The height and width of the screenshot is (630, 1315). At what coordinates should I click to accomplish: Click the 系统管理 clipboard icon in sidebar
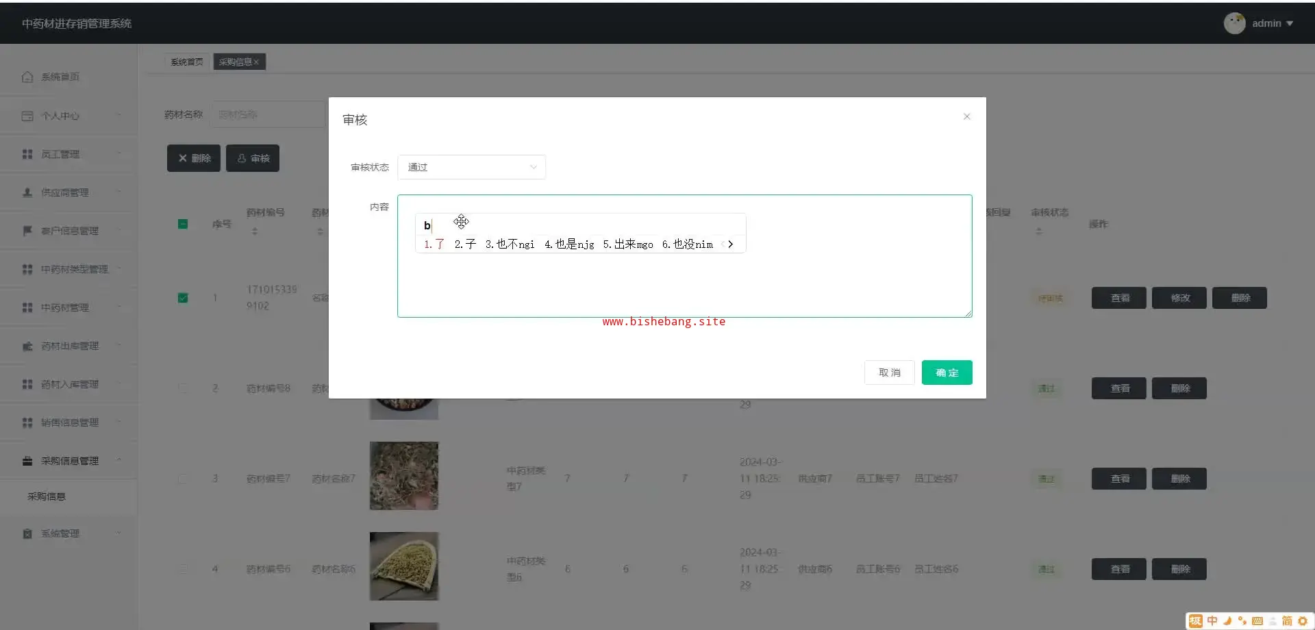point(27,533)
